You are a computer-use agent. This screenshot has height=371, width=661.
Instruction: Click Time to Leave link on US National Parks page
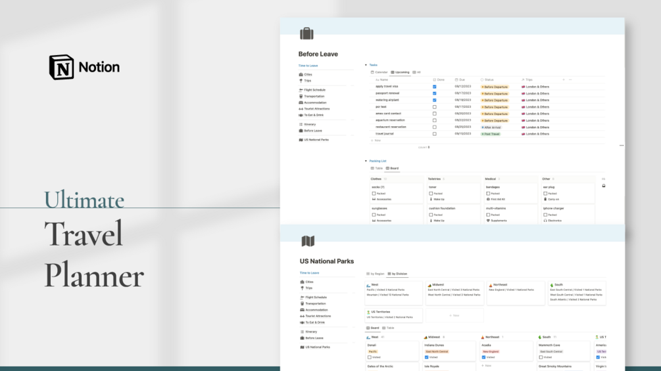coord(309,273)
